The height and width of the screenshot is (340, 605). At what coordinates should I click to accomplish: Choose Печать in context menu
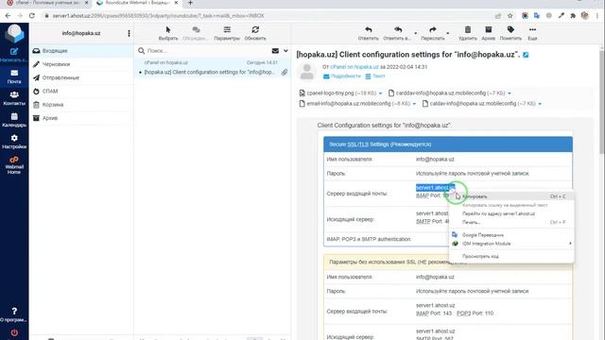point(511,223)
